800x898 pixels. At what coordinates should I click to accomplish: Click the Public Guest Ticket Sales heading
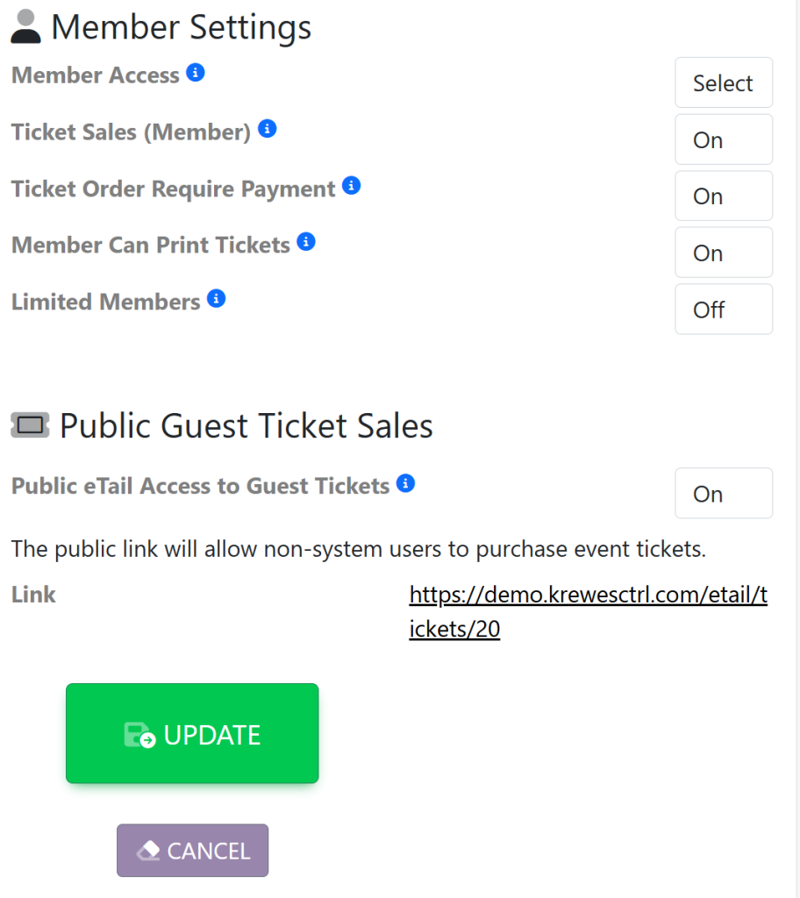(x=246, y=426)
